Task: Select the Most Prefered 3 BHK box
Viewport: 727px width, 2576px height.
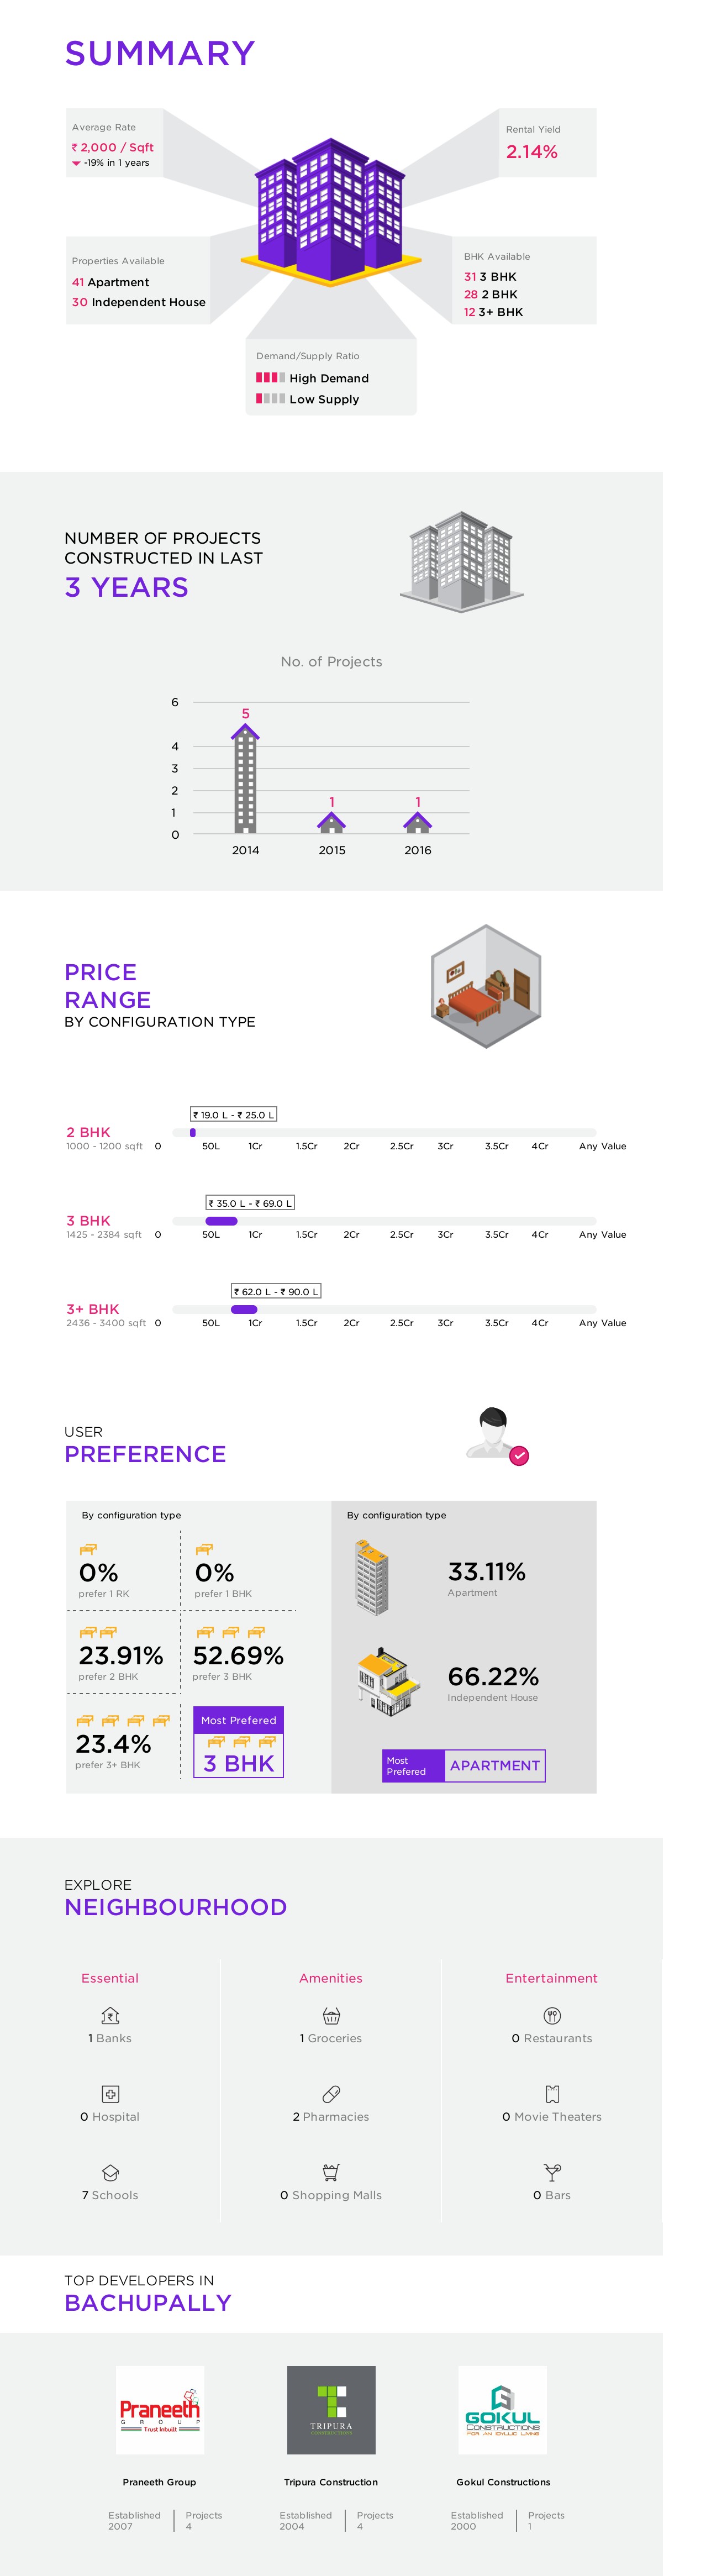Action: point(238,1741)
